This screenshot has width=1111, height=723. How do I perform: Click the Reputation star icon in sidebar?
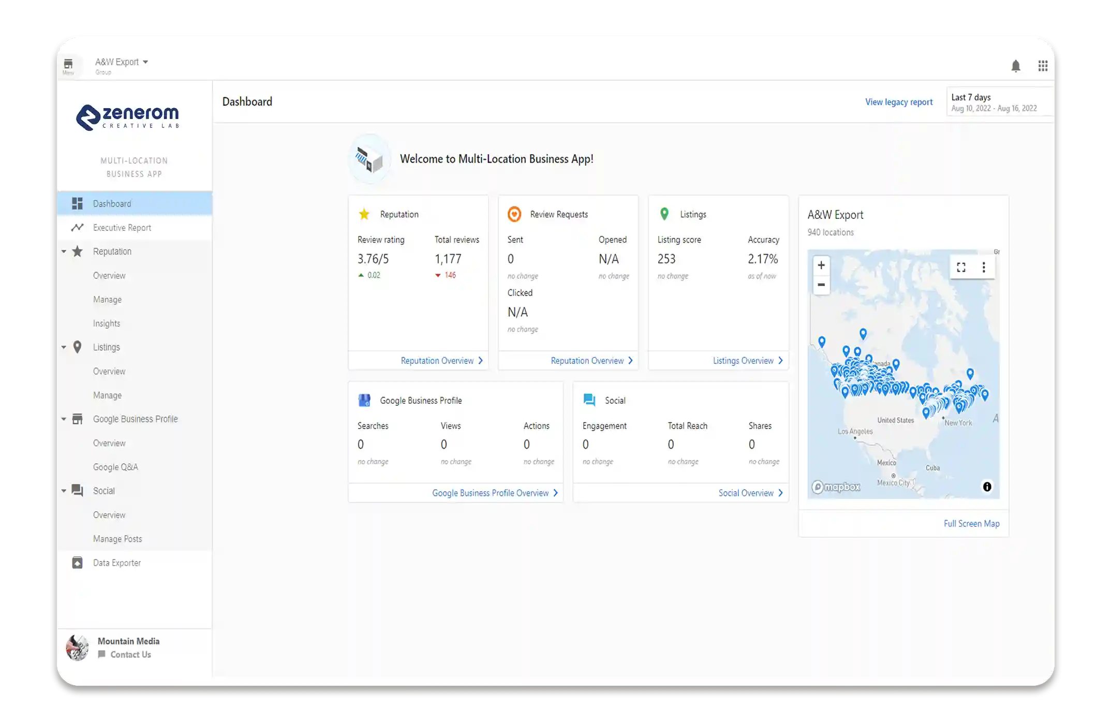[77, 251]
